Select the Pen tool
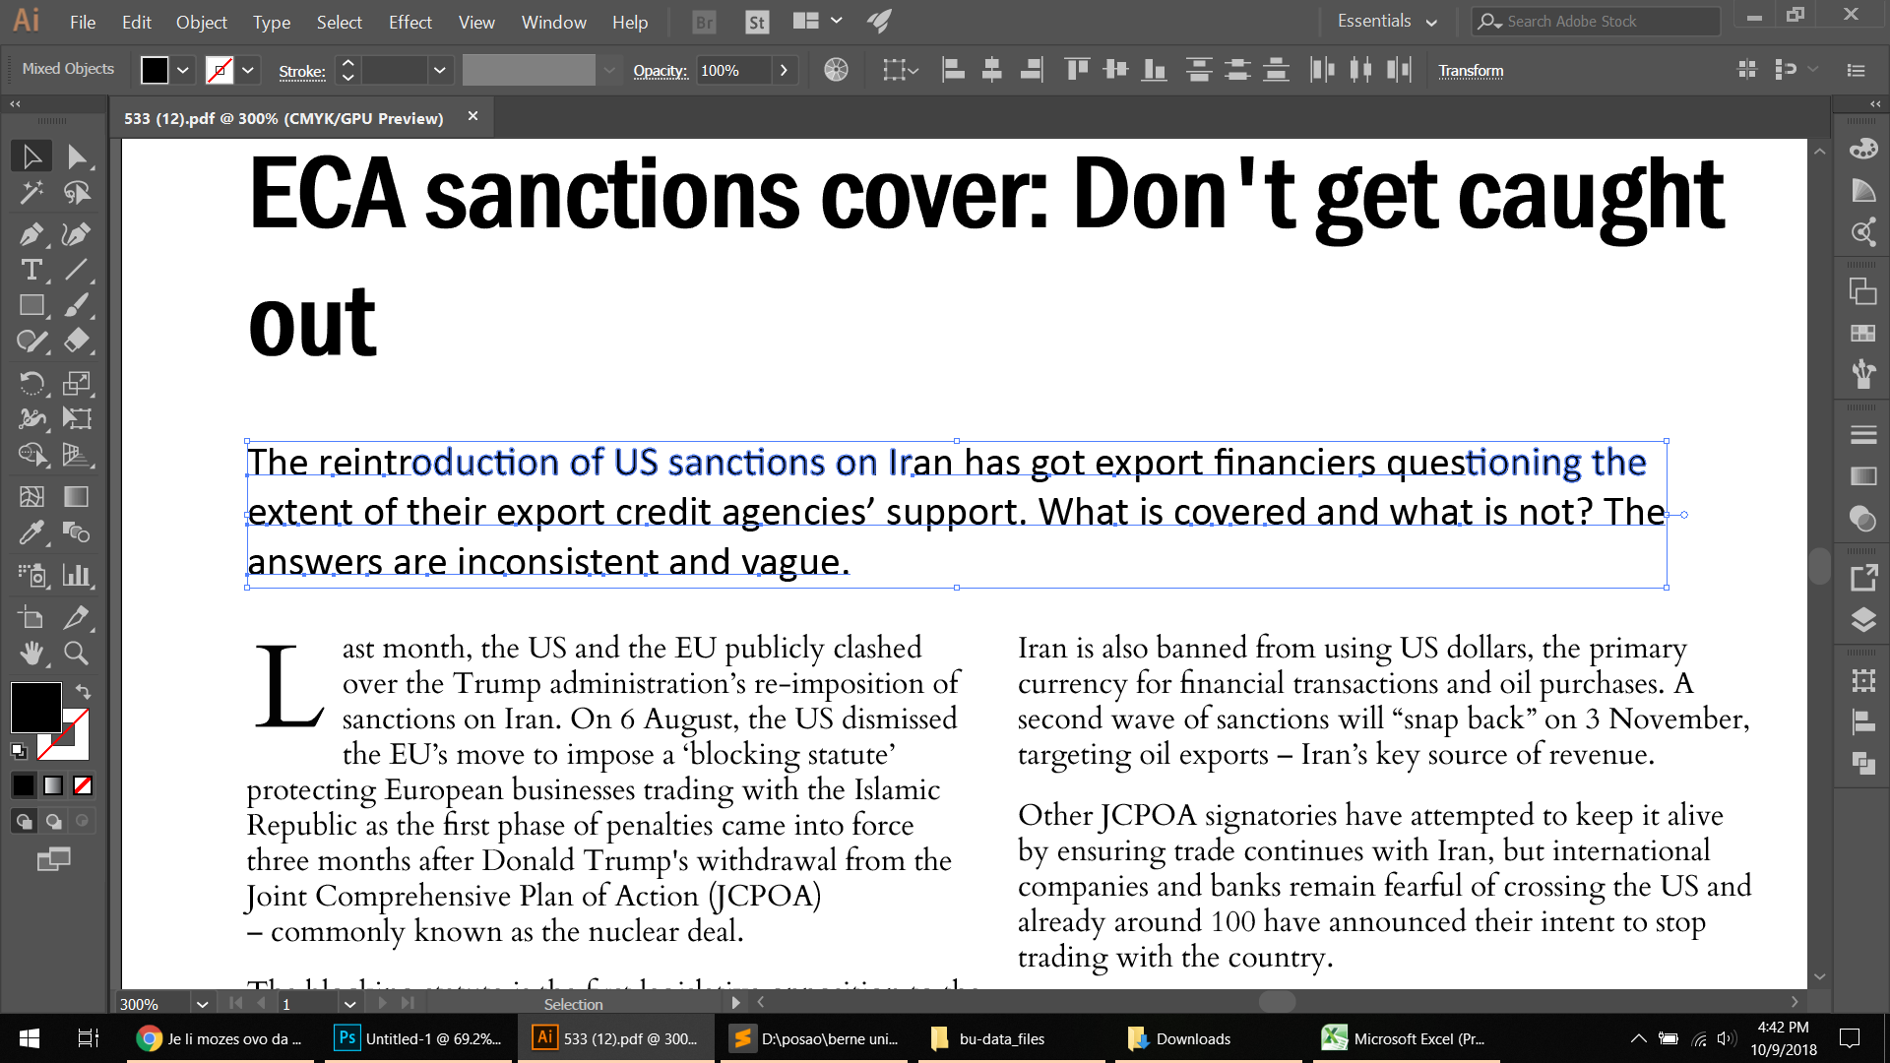 click(x=31, y=234)
